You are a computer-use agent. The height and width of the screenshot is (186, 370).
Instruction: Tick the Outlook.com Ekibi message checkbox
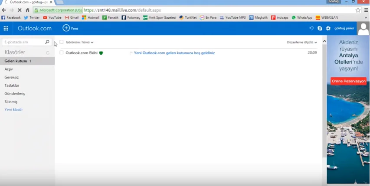pyautogui.click(x=61, y=52)
